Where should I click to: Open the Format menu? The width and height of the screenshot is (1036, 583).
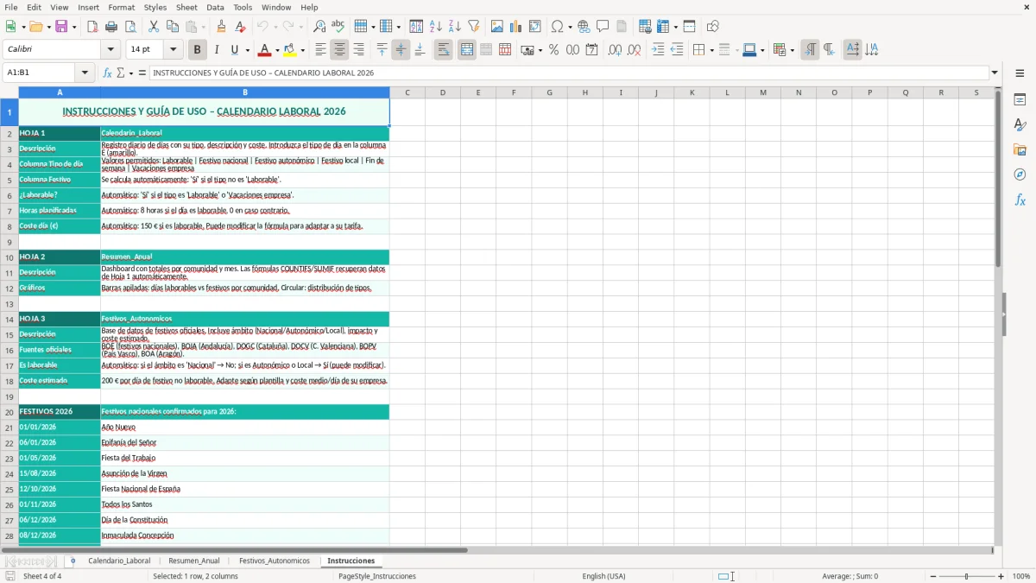(122, 7)
